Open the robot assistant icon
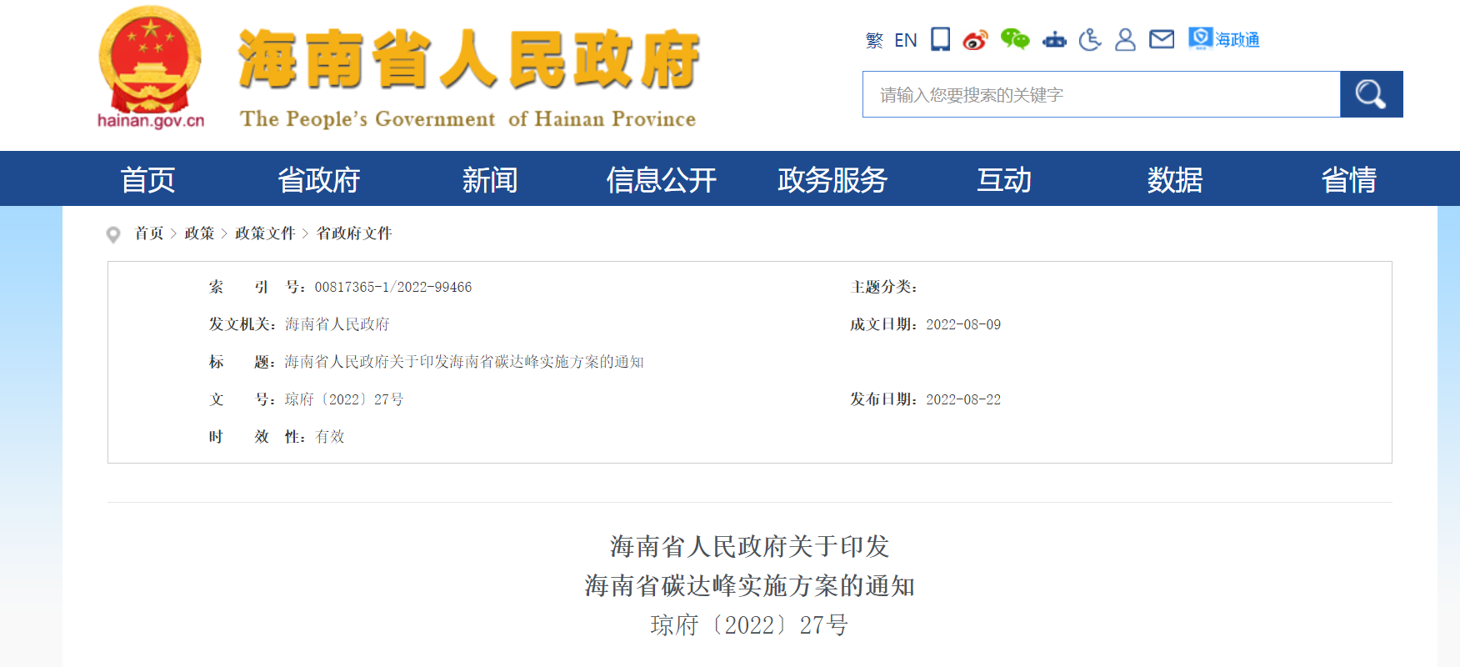Image resolution: width=1460 pixels, height=667 pixels. coord(1054,40)
